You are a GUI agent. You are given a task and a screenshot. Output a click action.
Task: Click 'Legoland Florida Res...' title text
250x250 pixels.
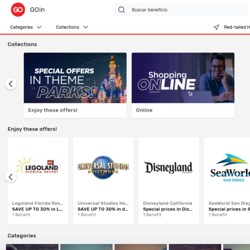pos(38,203)
